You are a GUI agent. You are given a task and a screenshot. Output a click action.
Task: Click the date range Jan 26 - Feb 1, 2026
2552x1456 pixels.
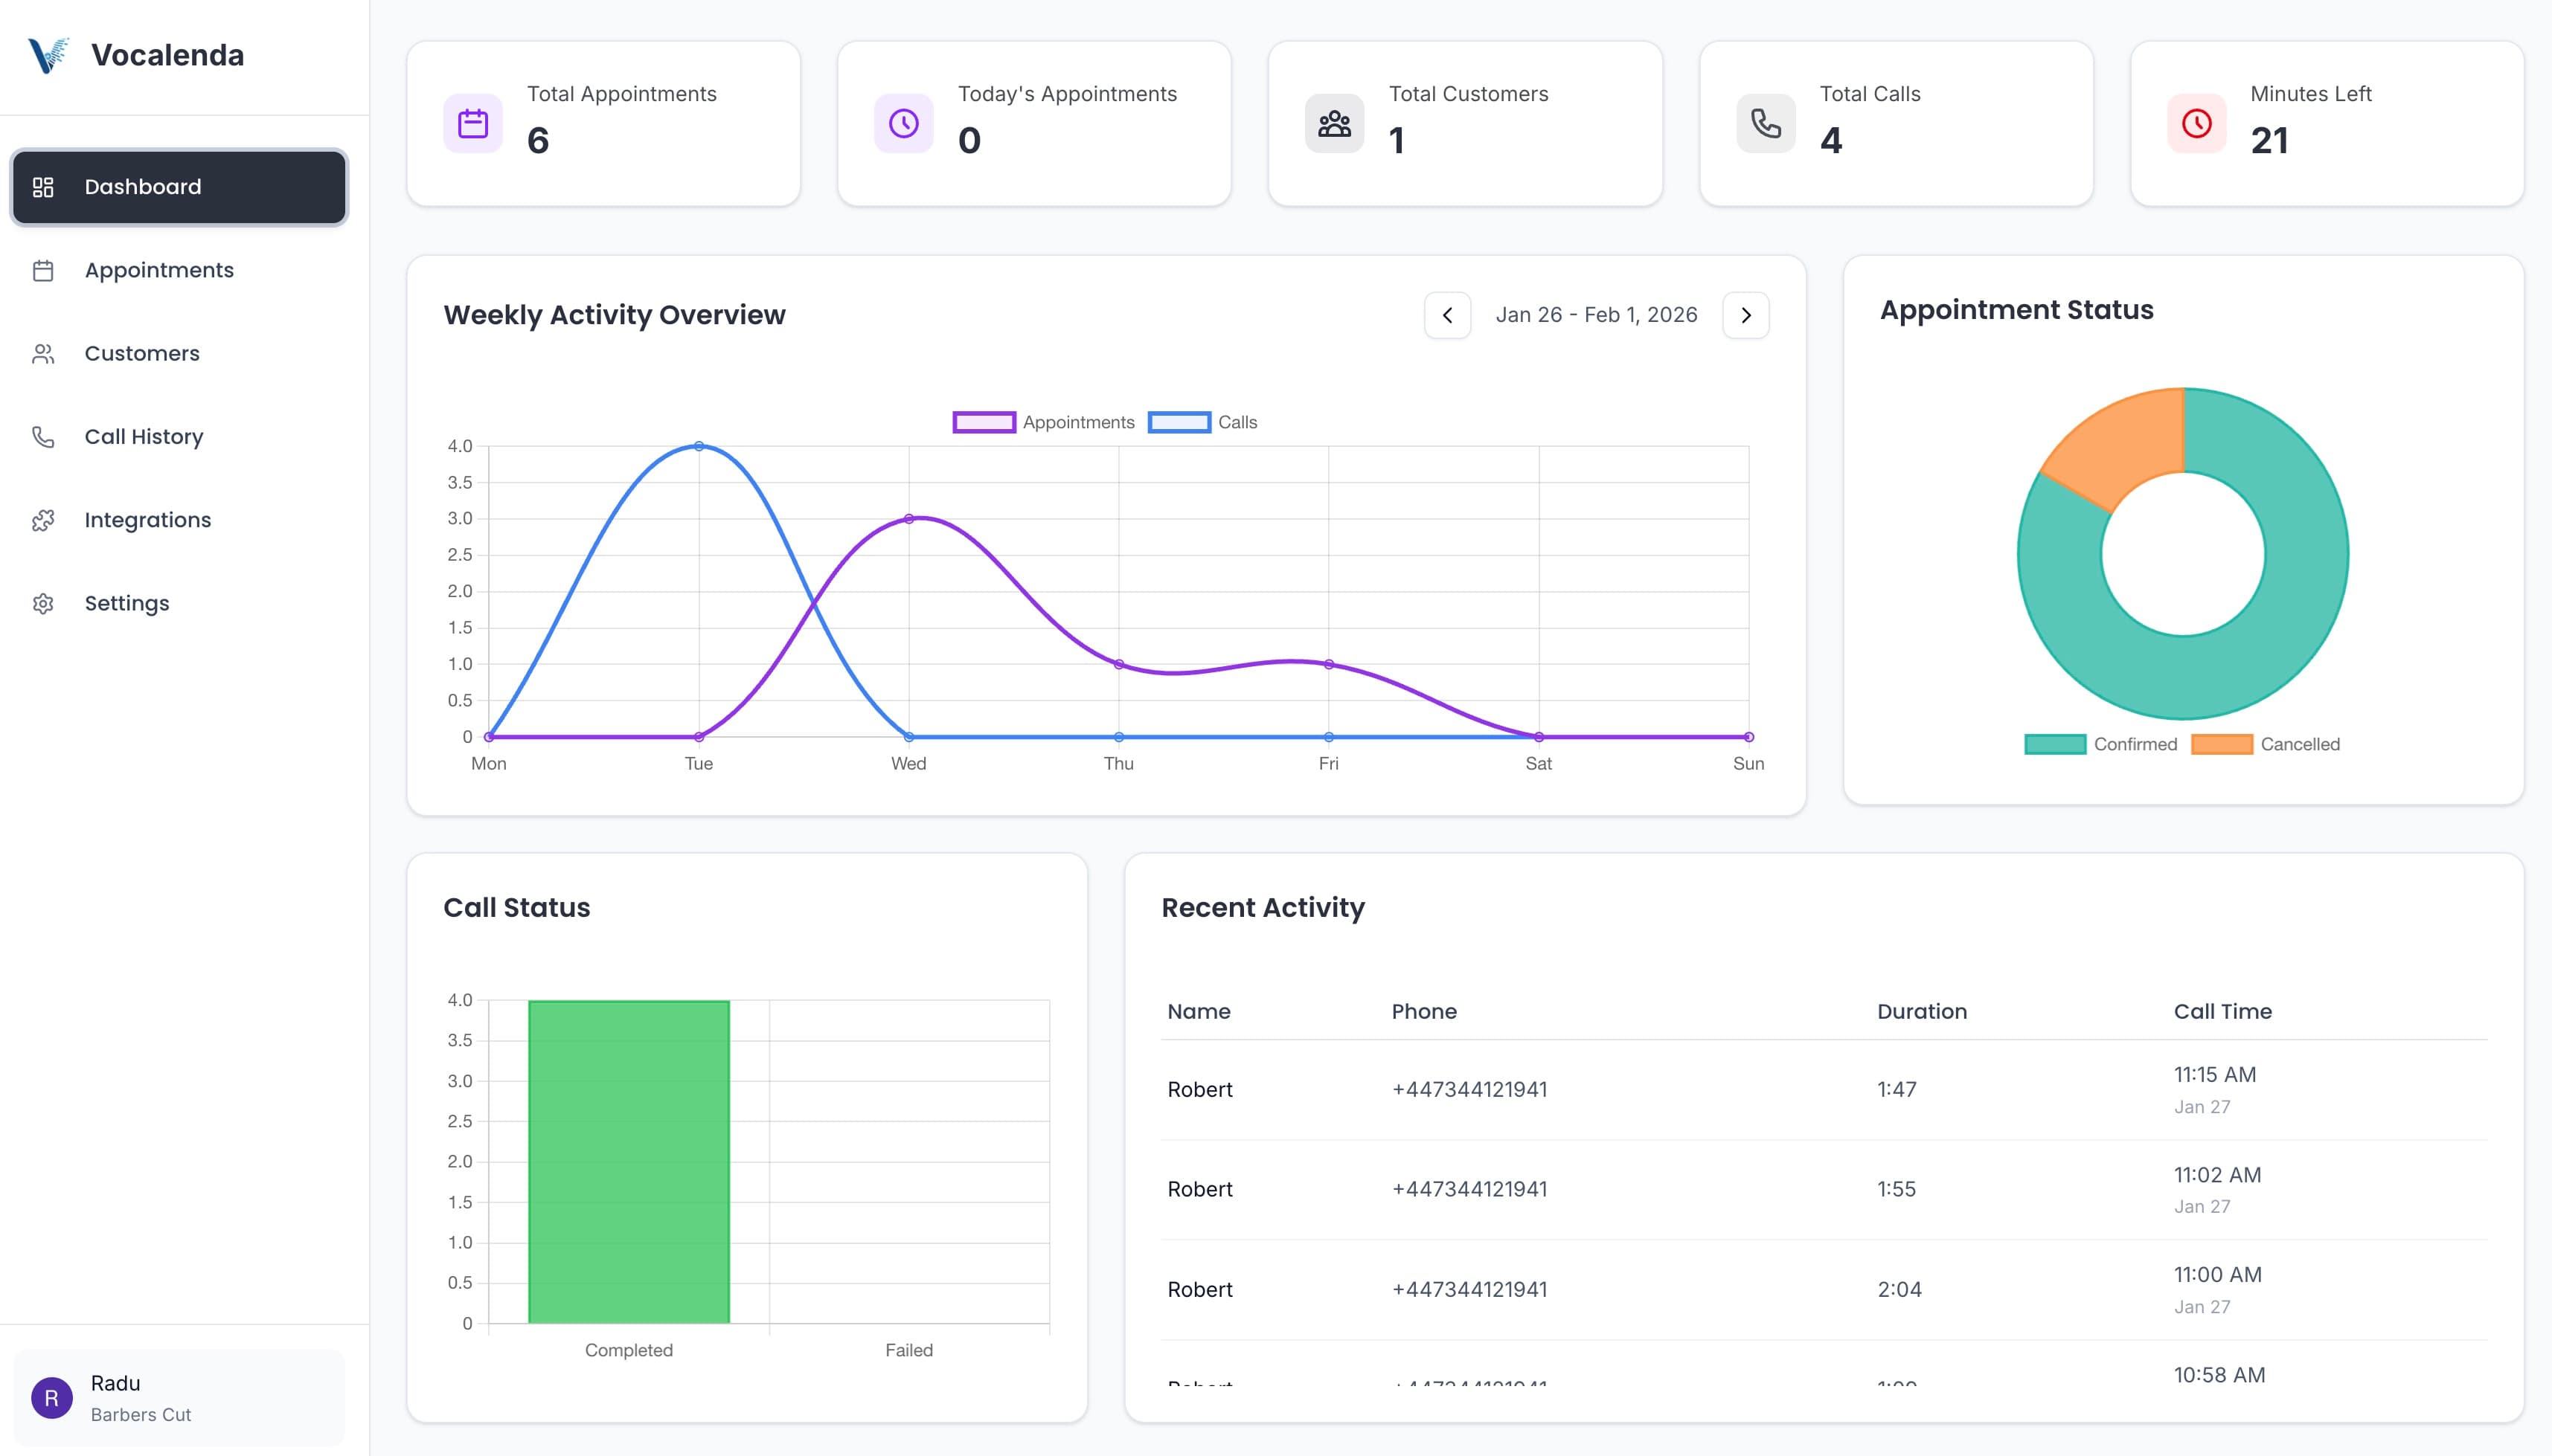1596,314
